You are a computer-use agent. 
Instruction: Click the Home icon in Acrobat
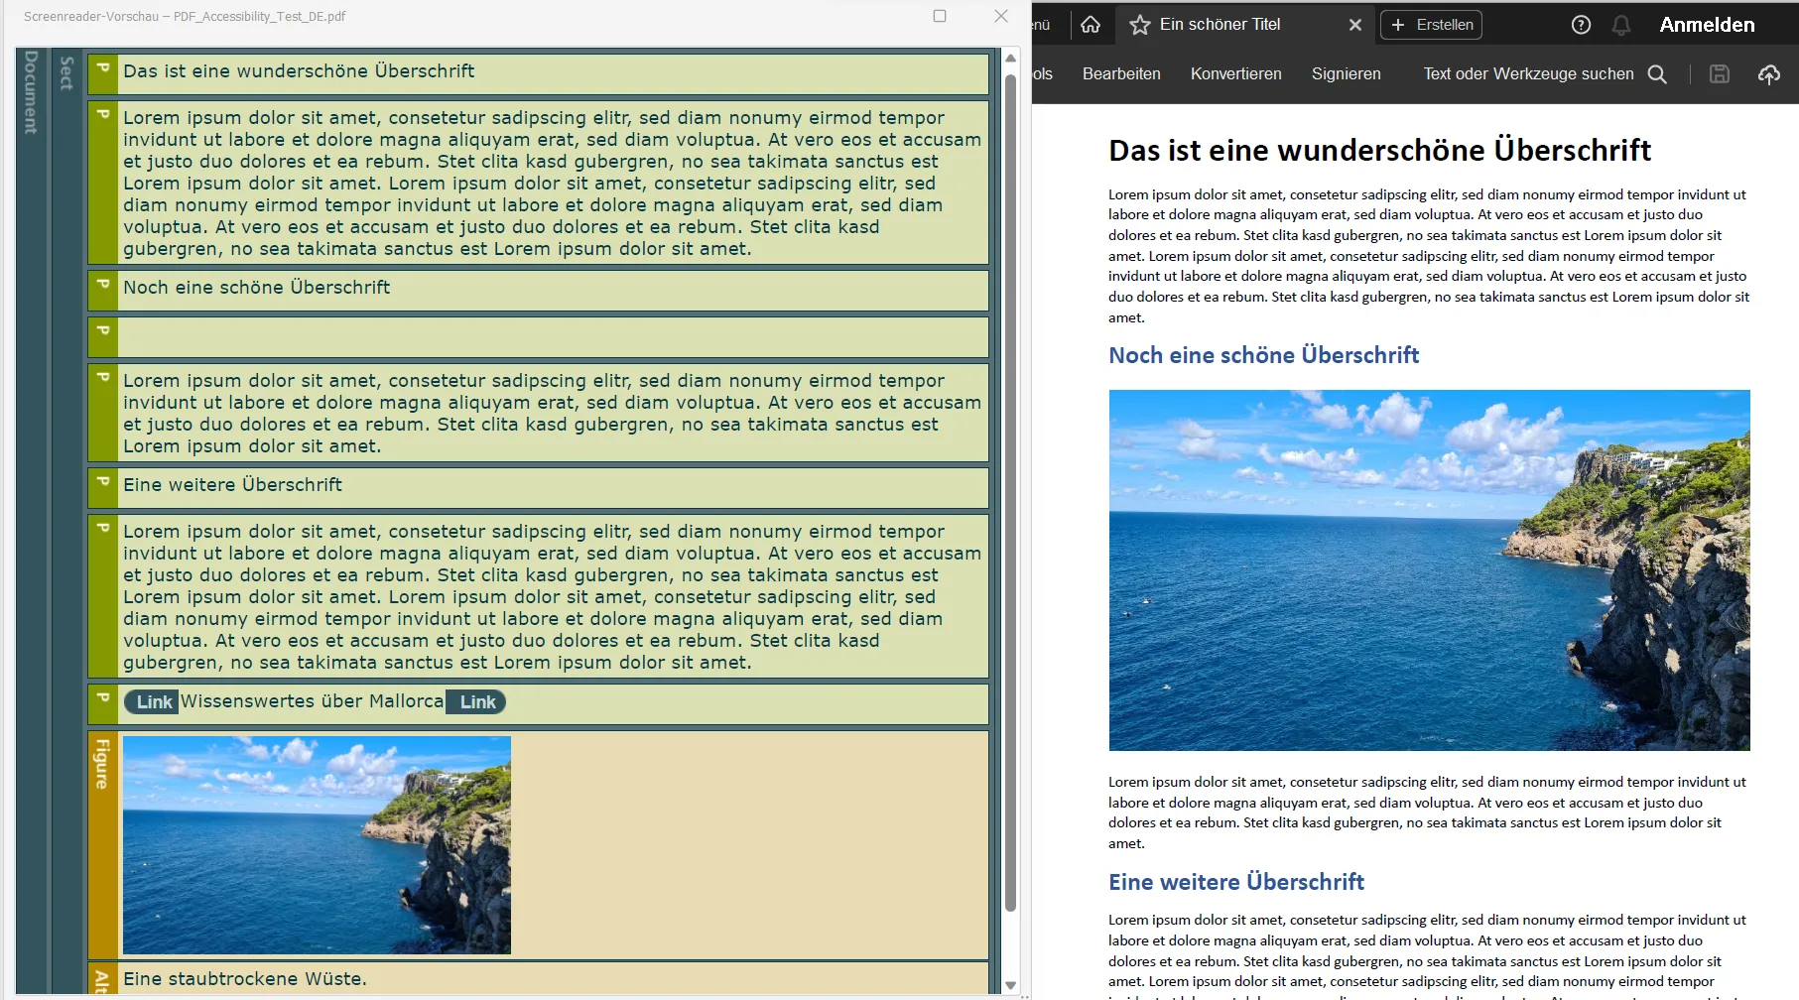click(1091, 24)
